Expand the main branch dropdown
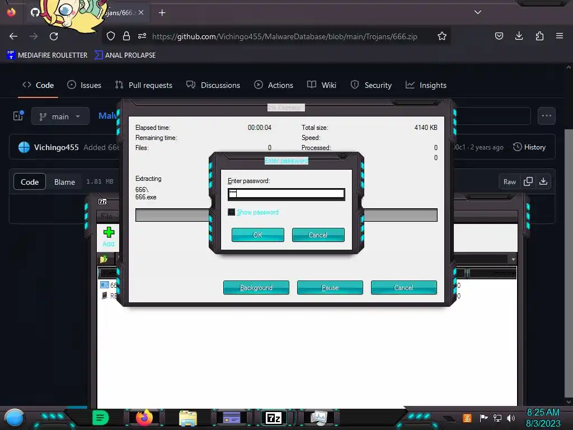Image resolution: width=573 pixels, height=430 pixels. coord(60,116)
